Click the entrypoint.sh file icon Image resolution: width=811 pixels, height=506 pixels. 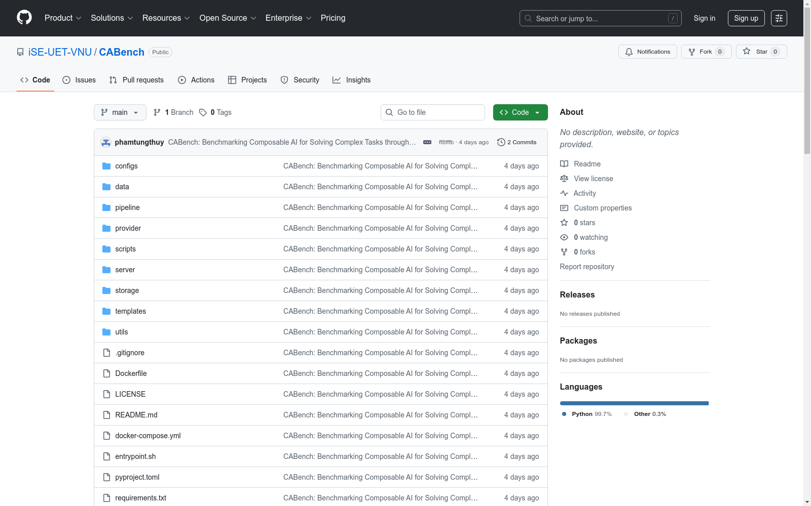point(106,456)
